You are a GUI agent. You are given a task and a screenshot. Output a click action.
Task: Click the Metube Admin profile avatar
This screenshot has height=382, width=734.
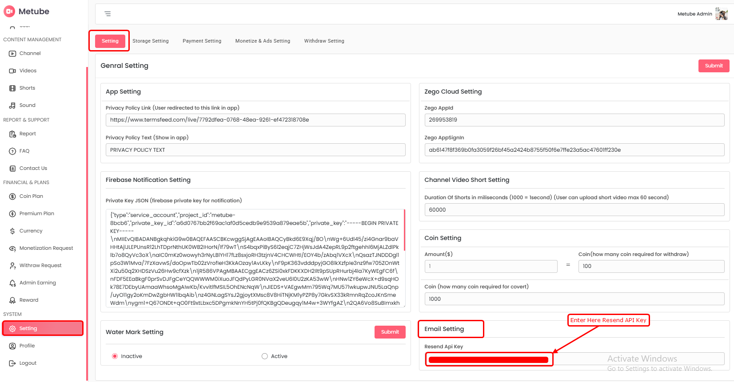coord(721,14)
